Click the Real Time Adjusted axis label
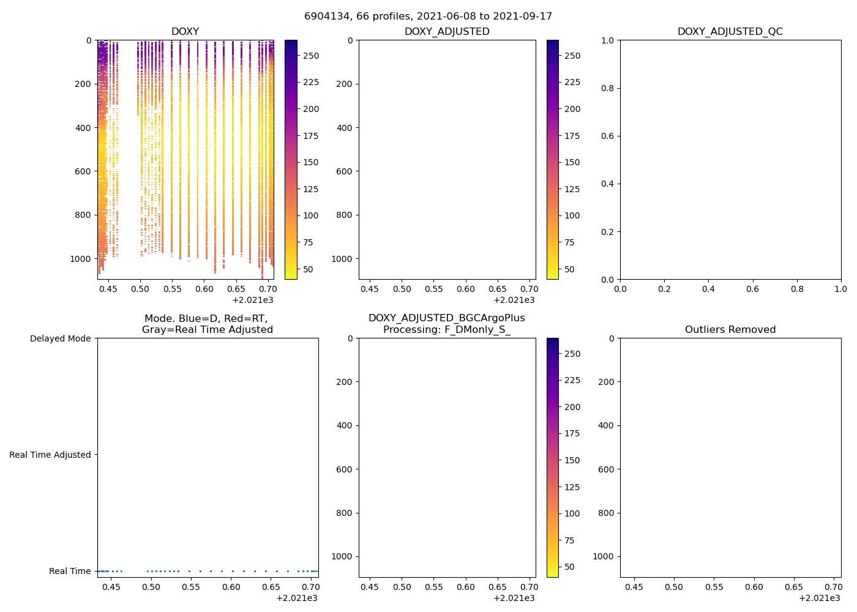 pyautogui.click(x=50, y=455)
